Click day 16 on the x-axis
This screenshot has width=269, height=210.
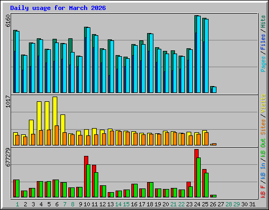click(134, 204)
